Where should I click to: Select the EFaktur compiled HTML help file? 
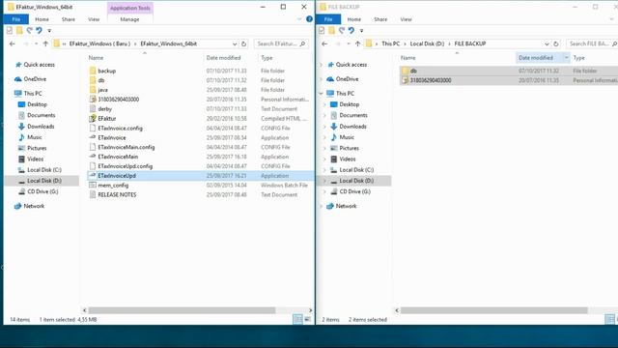pos(107,118)
